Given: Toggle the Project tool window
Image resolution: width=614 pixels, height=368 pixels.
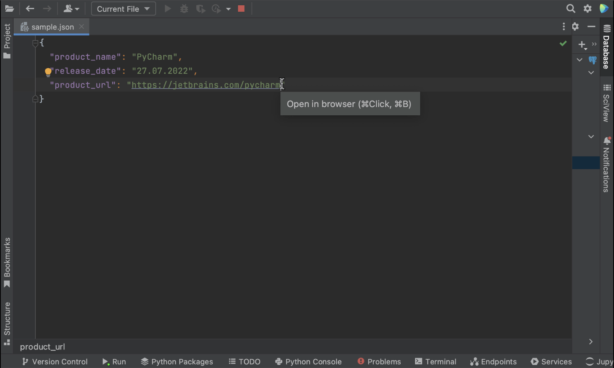Looking at the screenshot, I should 7,41.
